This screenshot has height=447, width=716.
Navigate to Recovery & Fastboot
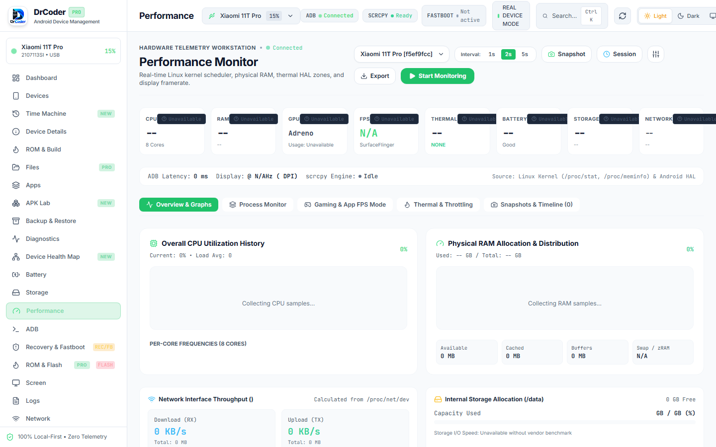(x=63, y=347)
